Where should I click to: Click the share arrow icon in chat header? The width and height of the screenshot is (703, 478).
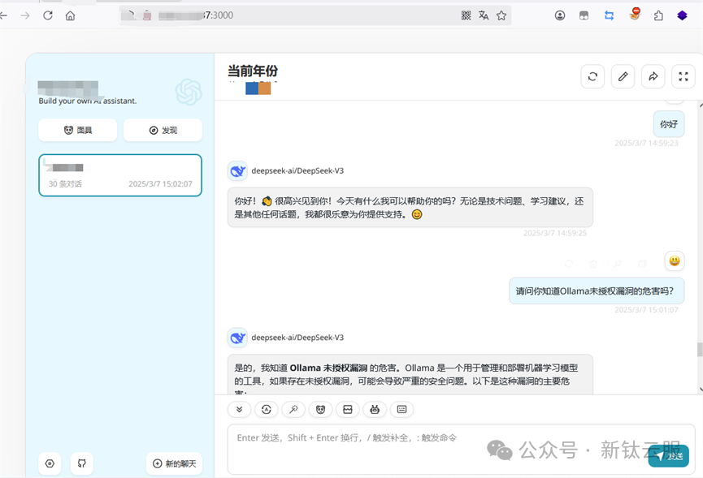653,76
